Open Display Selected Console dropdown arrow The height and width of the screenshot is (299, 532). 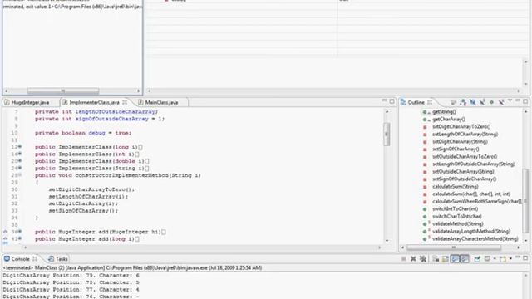495,259
